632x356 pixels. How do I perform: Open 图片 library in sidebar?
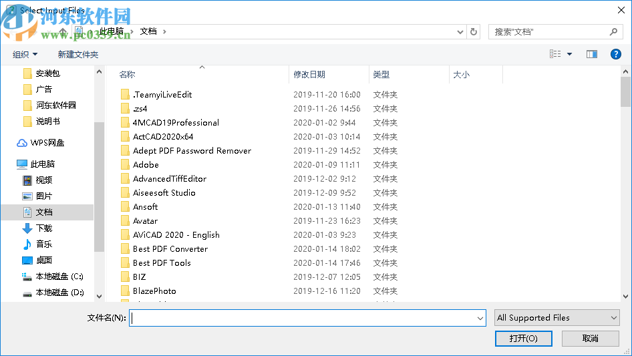(x=43, y=196)
